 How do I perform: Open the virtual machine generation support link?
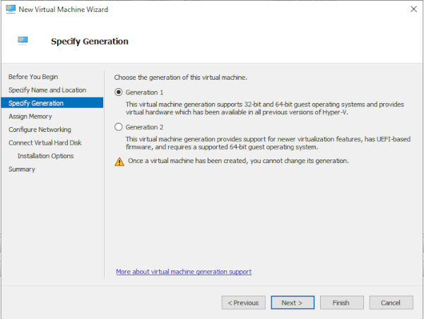click(x=184, y=272)
